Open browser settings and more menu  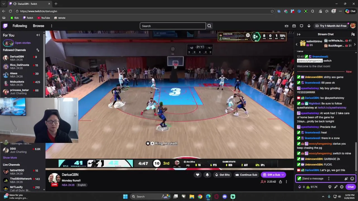pyautogui.click(x=340, y=11)
